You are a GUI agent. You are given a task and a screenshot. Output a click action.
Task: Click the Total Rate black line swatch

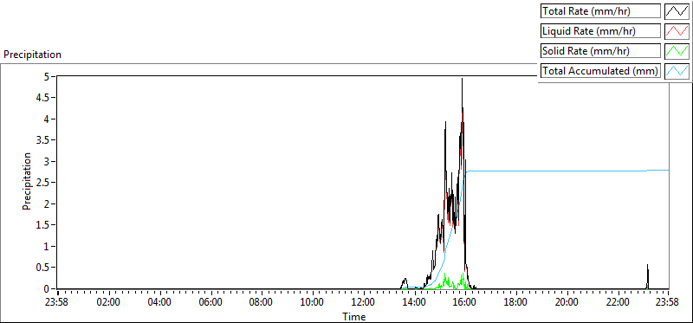[x=677, y=11]
